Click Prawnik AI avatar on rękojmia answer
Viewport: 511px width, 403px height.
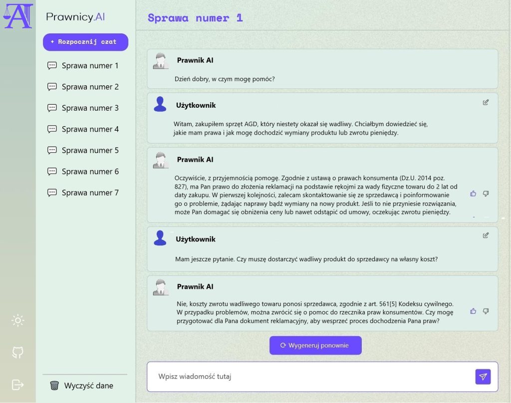[161, 160]
